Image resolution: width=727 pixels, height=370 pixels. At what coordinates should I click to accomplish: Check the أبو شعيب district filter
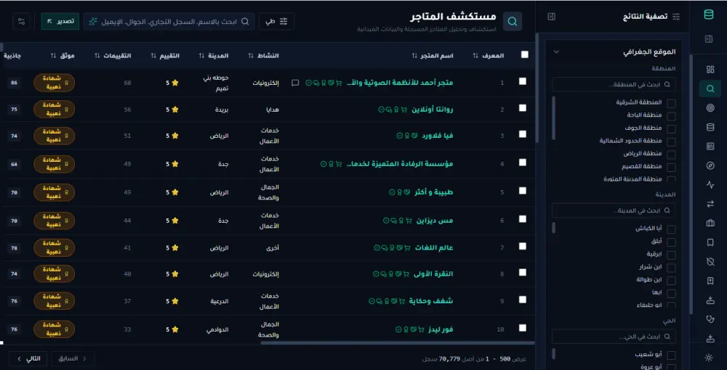pos(671,355)
